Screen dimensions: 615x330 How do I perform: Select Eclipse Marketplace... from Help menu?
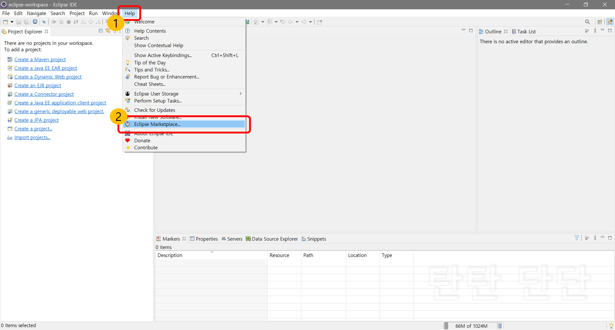pyautogui.click(x=184, y=124)
